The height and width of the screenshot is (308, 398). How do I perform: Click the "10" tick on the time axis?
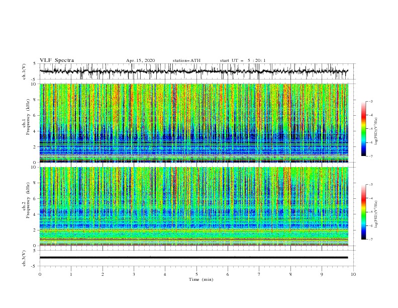click(x=353, y=274)
